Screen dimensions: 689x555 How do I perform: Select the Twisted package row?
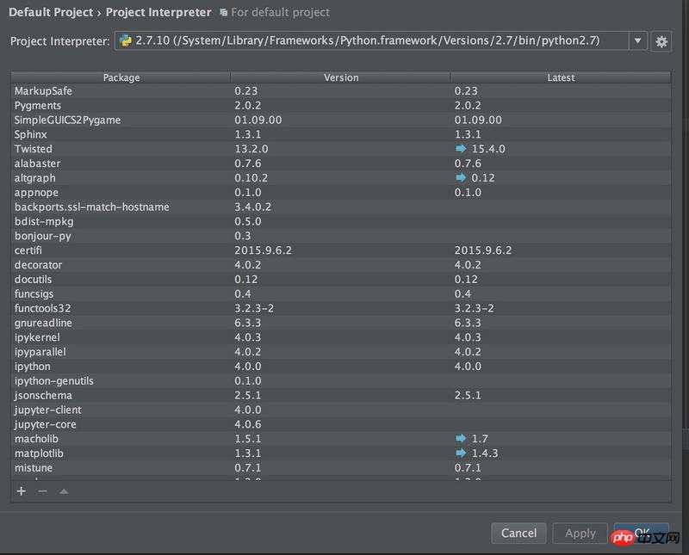point(341,149)
